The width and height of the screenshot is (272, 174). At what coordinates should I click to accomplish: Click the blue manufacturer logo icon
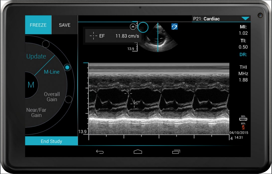pos(175,26)
